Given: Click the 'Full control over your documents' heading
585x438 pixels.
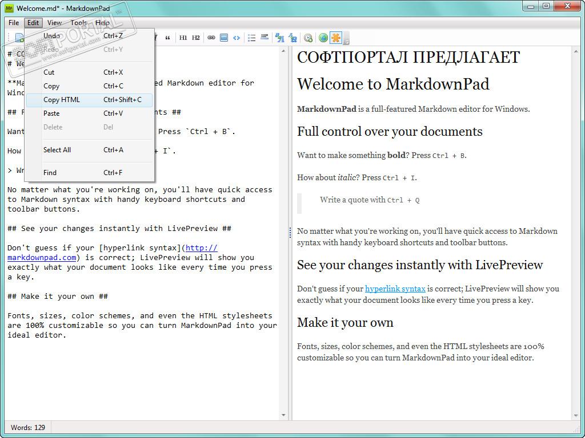Looking at the screenshot, I should [390, 132].
